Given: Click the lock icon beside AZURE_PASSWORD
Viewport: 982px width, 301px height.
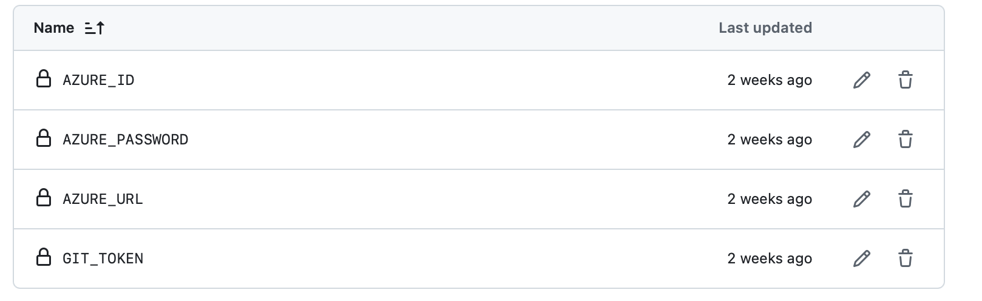Looking at the screenshot, I should coord(44,138).
